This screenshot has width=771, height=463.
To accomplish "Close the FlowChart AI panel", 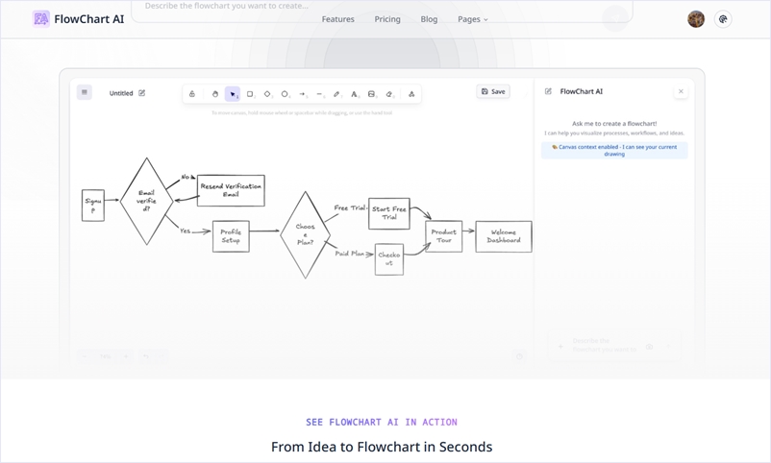I will (x=681, y=92).
